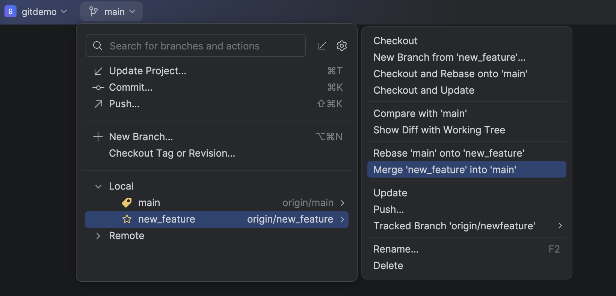616x296 pixels.
Task: Open the gitdemo project dropdown
Action: point(36,12)
